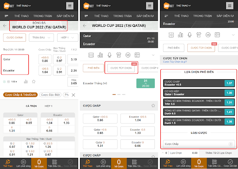Open hamburger menu on middle screen
The width and height of the screenshot is (238, 169).
click(150, 6)
